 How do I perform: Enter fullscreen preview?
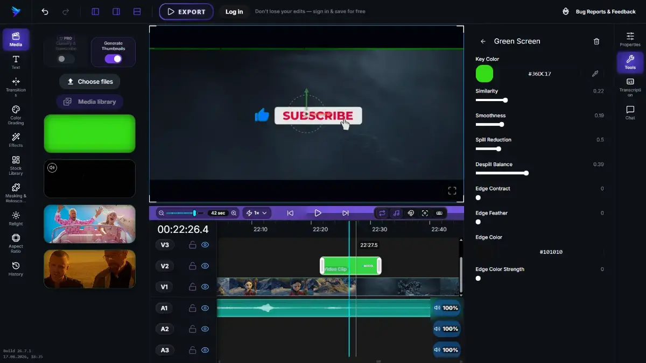[x=452, y=190]
